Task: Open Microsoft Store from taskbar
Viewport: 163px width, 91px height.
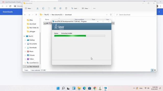Action: 89,88
